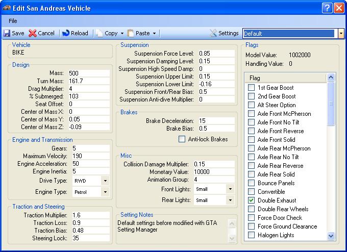Toggle the Double Rear Wheels flag

point(251,209)
